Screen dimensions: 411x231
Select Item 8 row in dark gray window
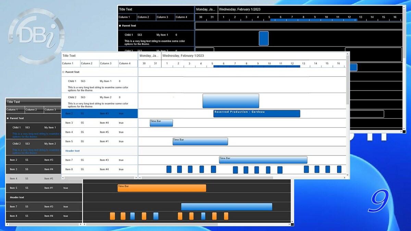click(44, 216)
